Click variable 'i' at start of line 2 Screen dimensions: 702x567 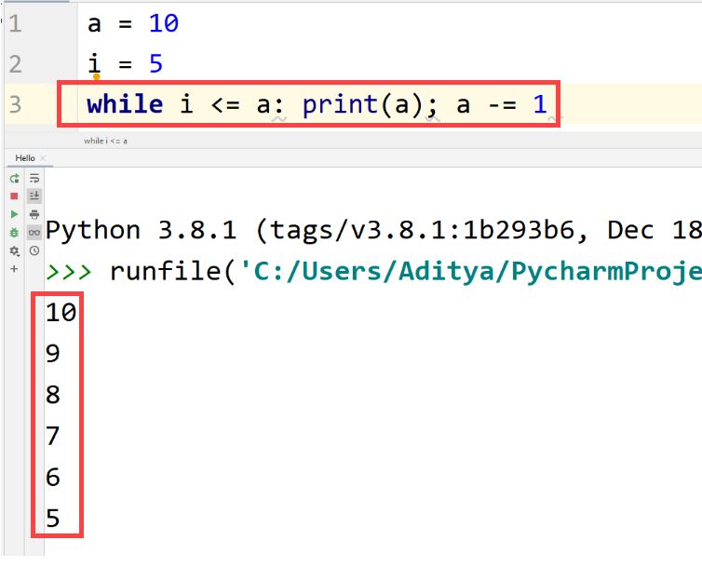(x=94, y=63)
